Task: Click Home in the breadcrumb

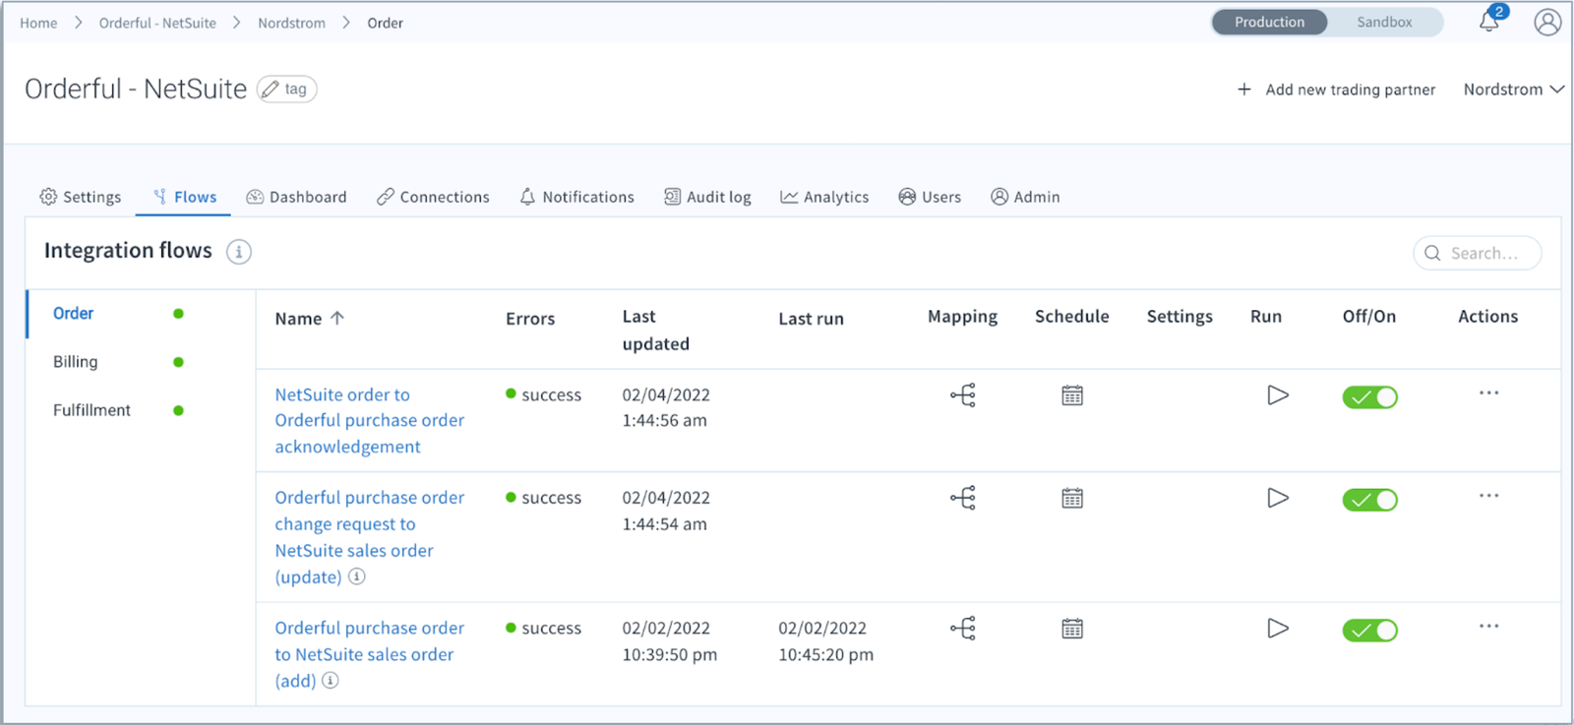Action: (x=38, y=23)
